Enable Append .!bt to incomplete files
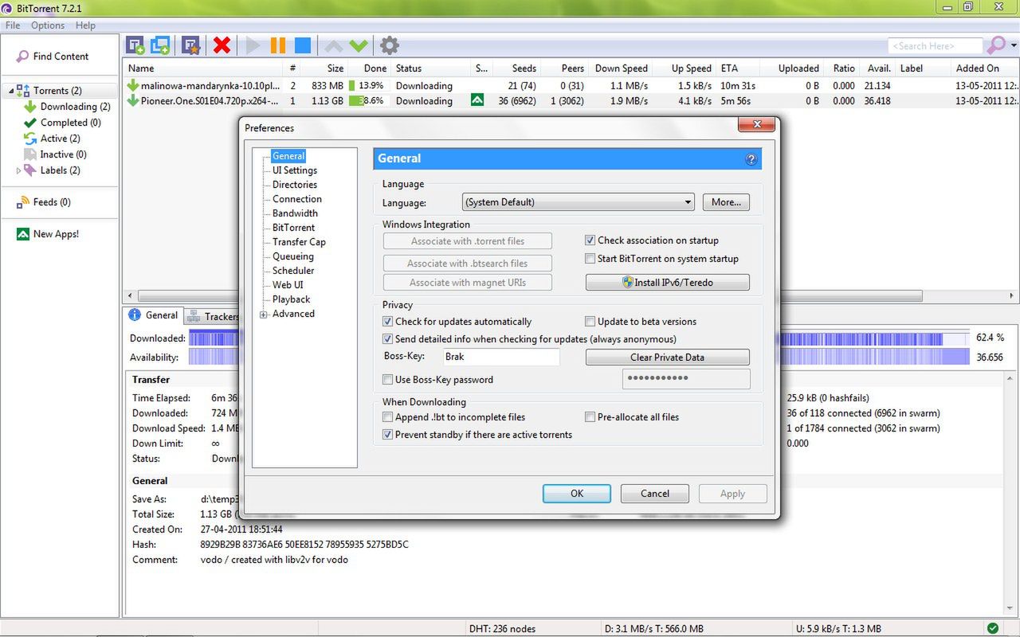Viewport: 1020px width, 637px height. (388, 417)
